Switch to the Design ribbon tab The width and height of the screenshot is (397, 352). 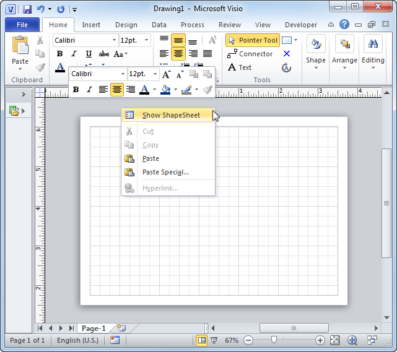[x=126, y=25]
